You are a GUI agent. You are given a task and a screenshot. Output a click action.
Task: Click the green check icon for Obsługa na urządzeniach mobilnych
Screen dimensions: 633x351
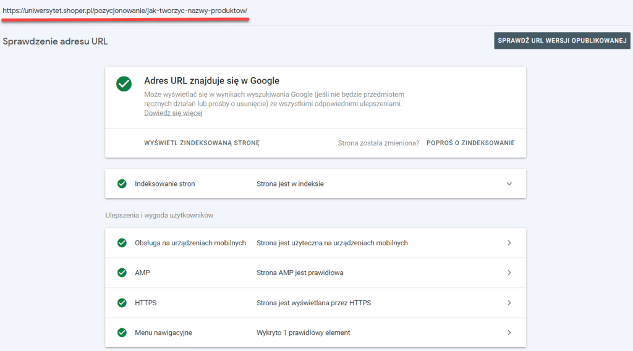122,243
